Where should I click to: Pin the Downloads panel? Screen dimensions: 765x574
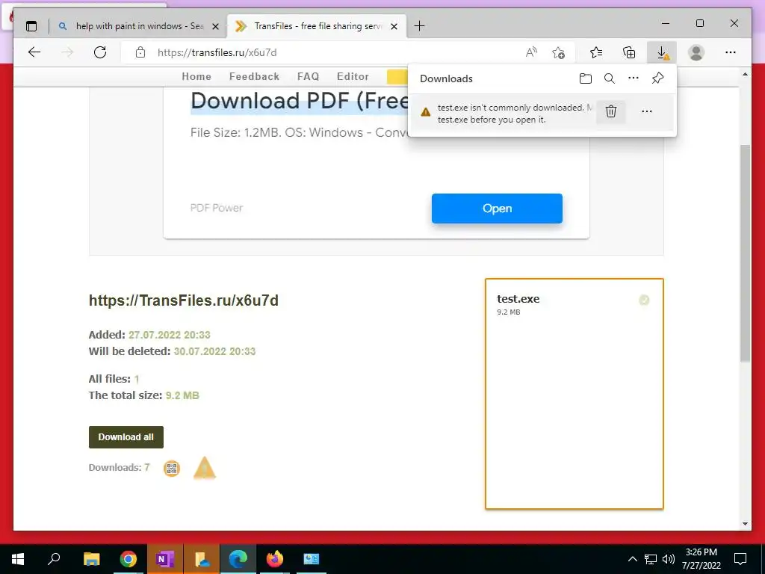(x=657, y=78)
